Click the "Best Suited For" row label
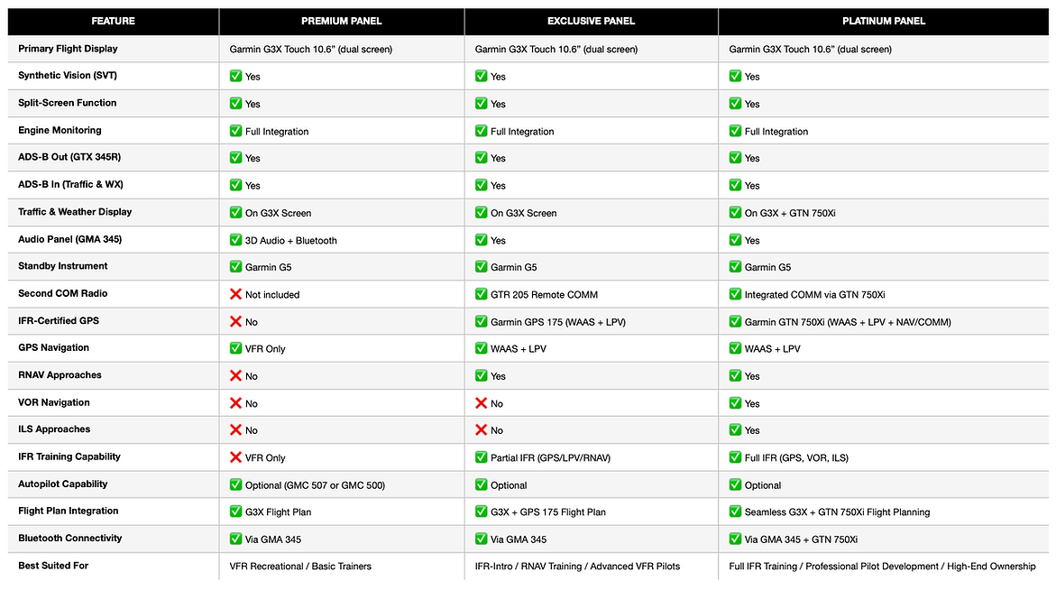The image size is (1056, 590). click(53, 566)
